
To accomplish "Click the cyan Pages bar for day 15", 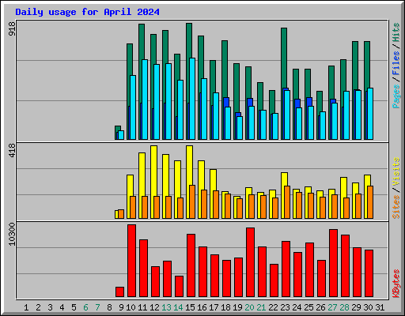I will tap(192, 99).
